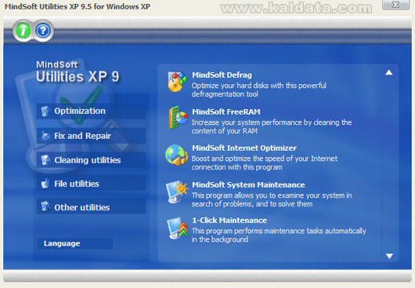
Task: Click the MindSoft Defrag icon
Action: click(177, 82)
